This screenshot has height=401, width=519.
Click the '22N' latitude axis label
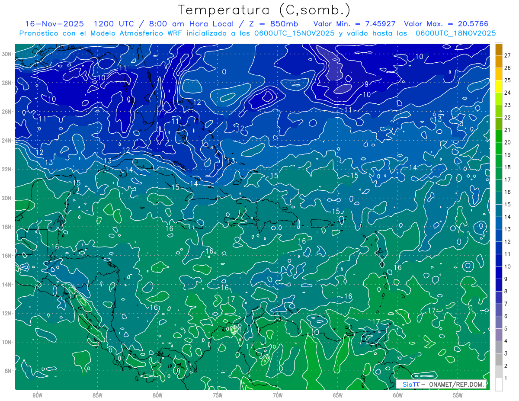(x=7, y=169)
